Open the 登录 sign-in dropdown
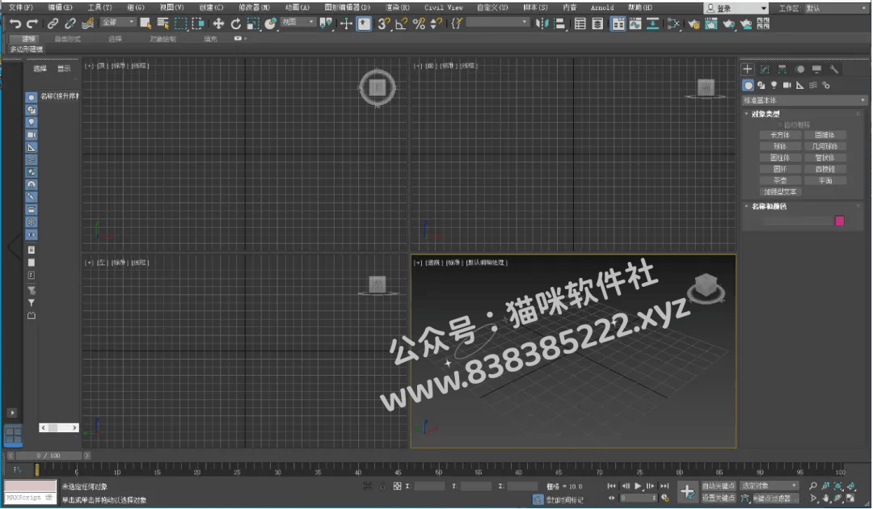Image resolution: width=873 pixels, height=509 pixels. click(x=736, y=8)
